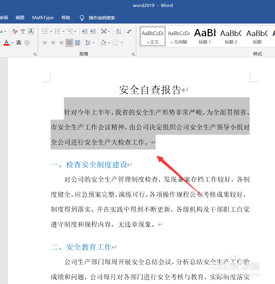Apply paragraph shading with the paint bucket icon

pos(104,43)
